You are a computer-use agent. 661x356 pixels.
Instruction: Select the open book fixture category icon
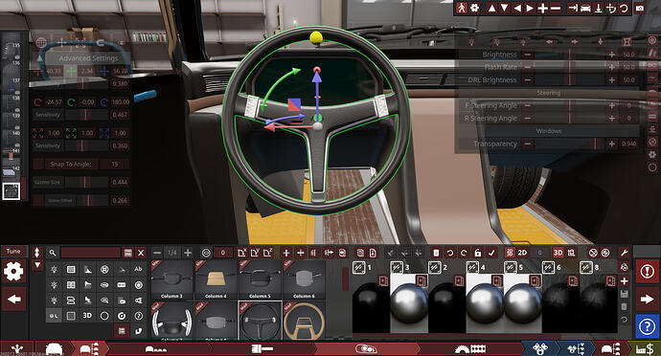[71, 285]
